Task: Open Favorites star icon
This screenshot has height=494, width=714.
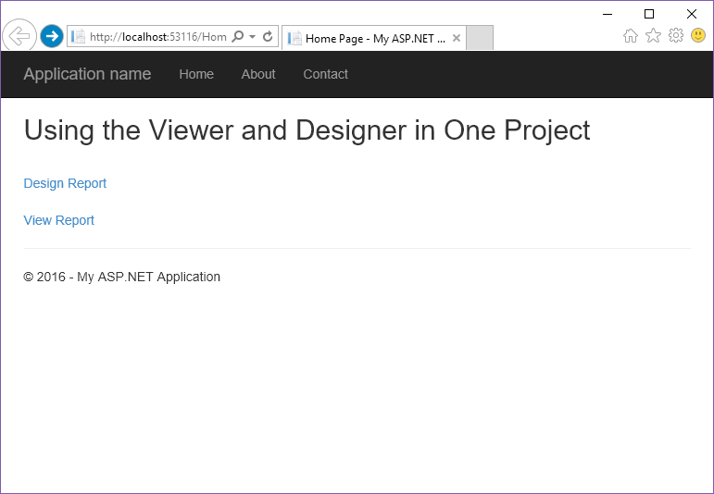Action: 653,35
